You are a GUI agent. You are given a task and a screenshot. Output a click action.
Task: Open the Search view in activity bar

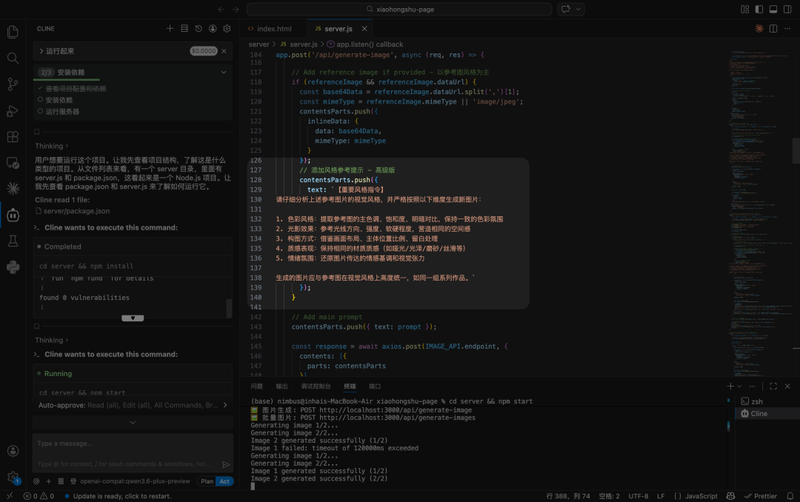13,58
